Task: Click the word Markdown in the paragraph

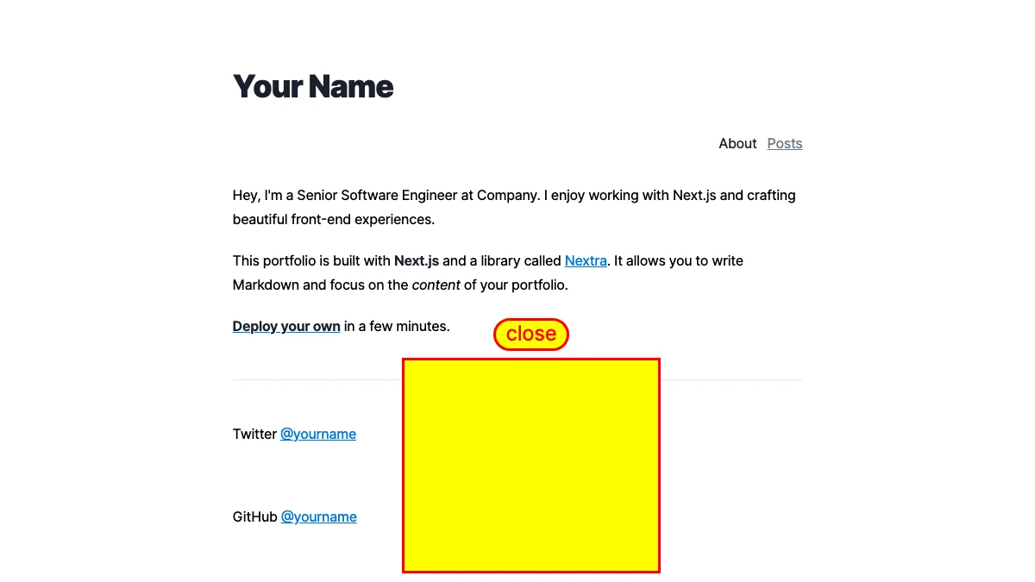Action: tap(266, 285)
